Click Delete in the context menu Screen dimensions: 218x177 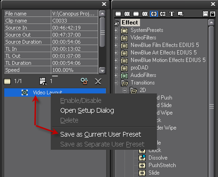[69, 120]
